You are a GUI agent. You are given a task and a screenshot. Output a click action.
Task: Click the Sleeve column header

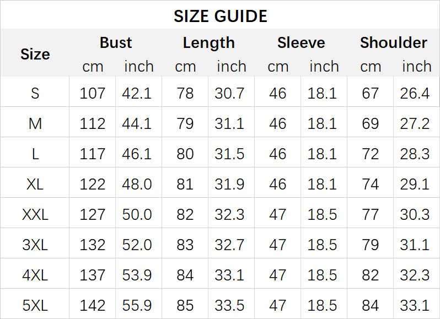301,43
